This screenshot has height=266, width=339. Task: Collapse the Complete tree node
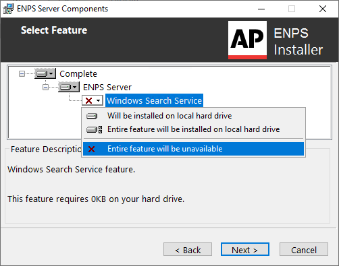click(x=22, y=73)
